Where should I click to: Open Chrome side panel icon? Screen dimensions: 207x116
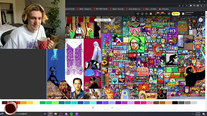198,6
